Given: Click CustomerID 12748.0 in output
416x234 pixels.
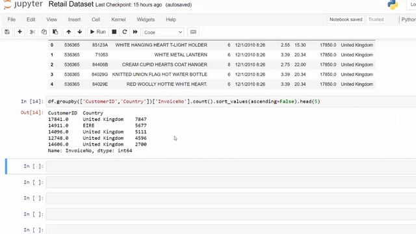Looking at the screenshot, I should 58,138.
